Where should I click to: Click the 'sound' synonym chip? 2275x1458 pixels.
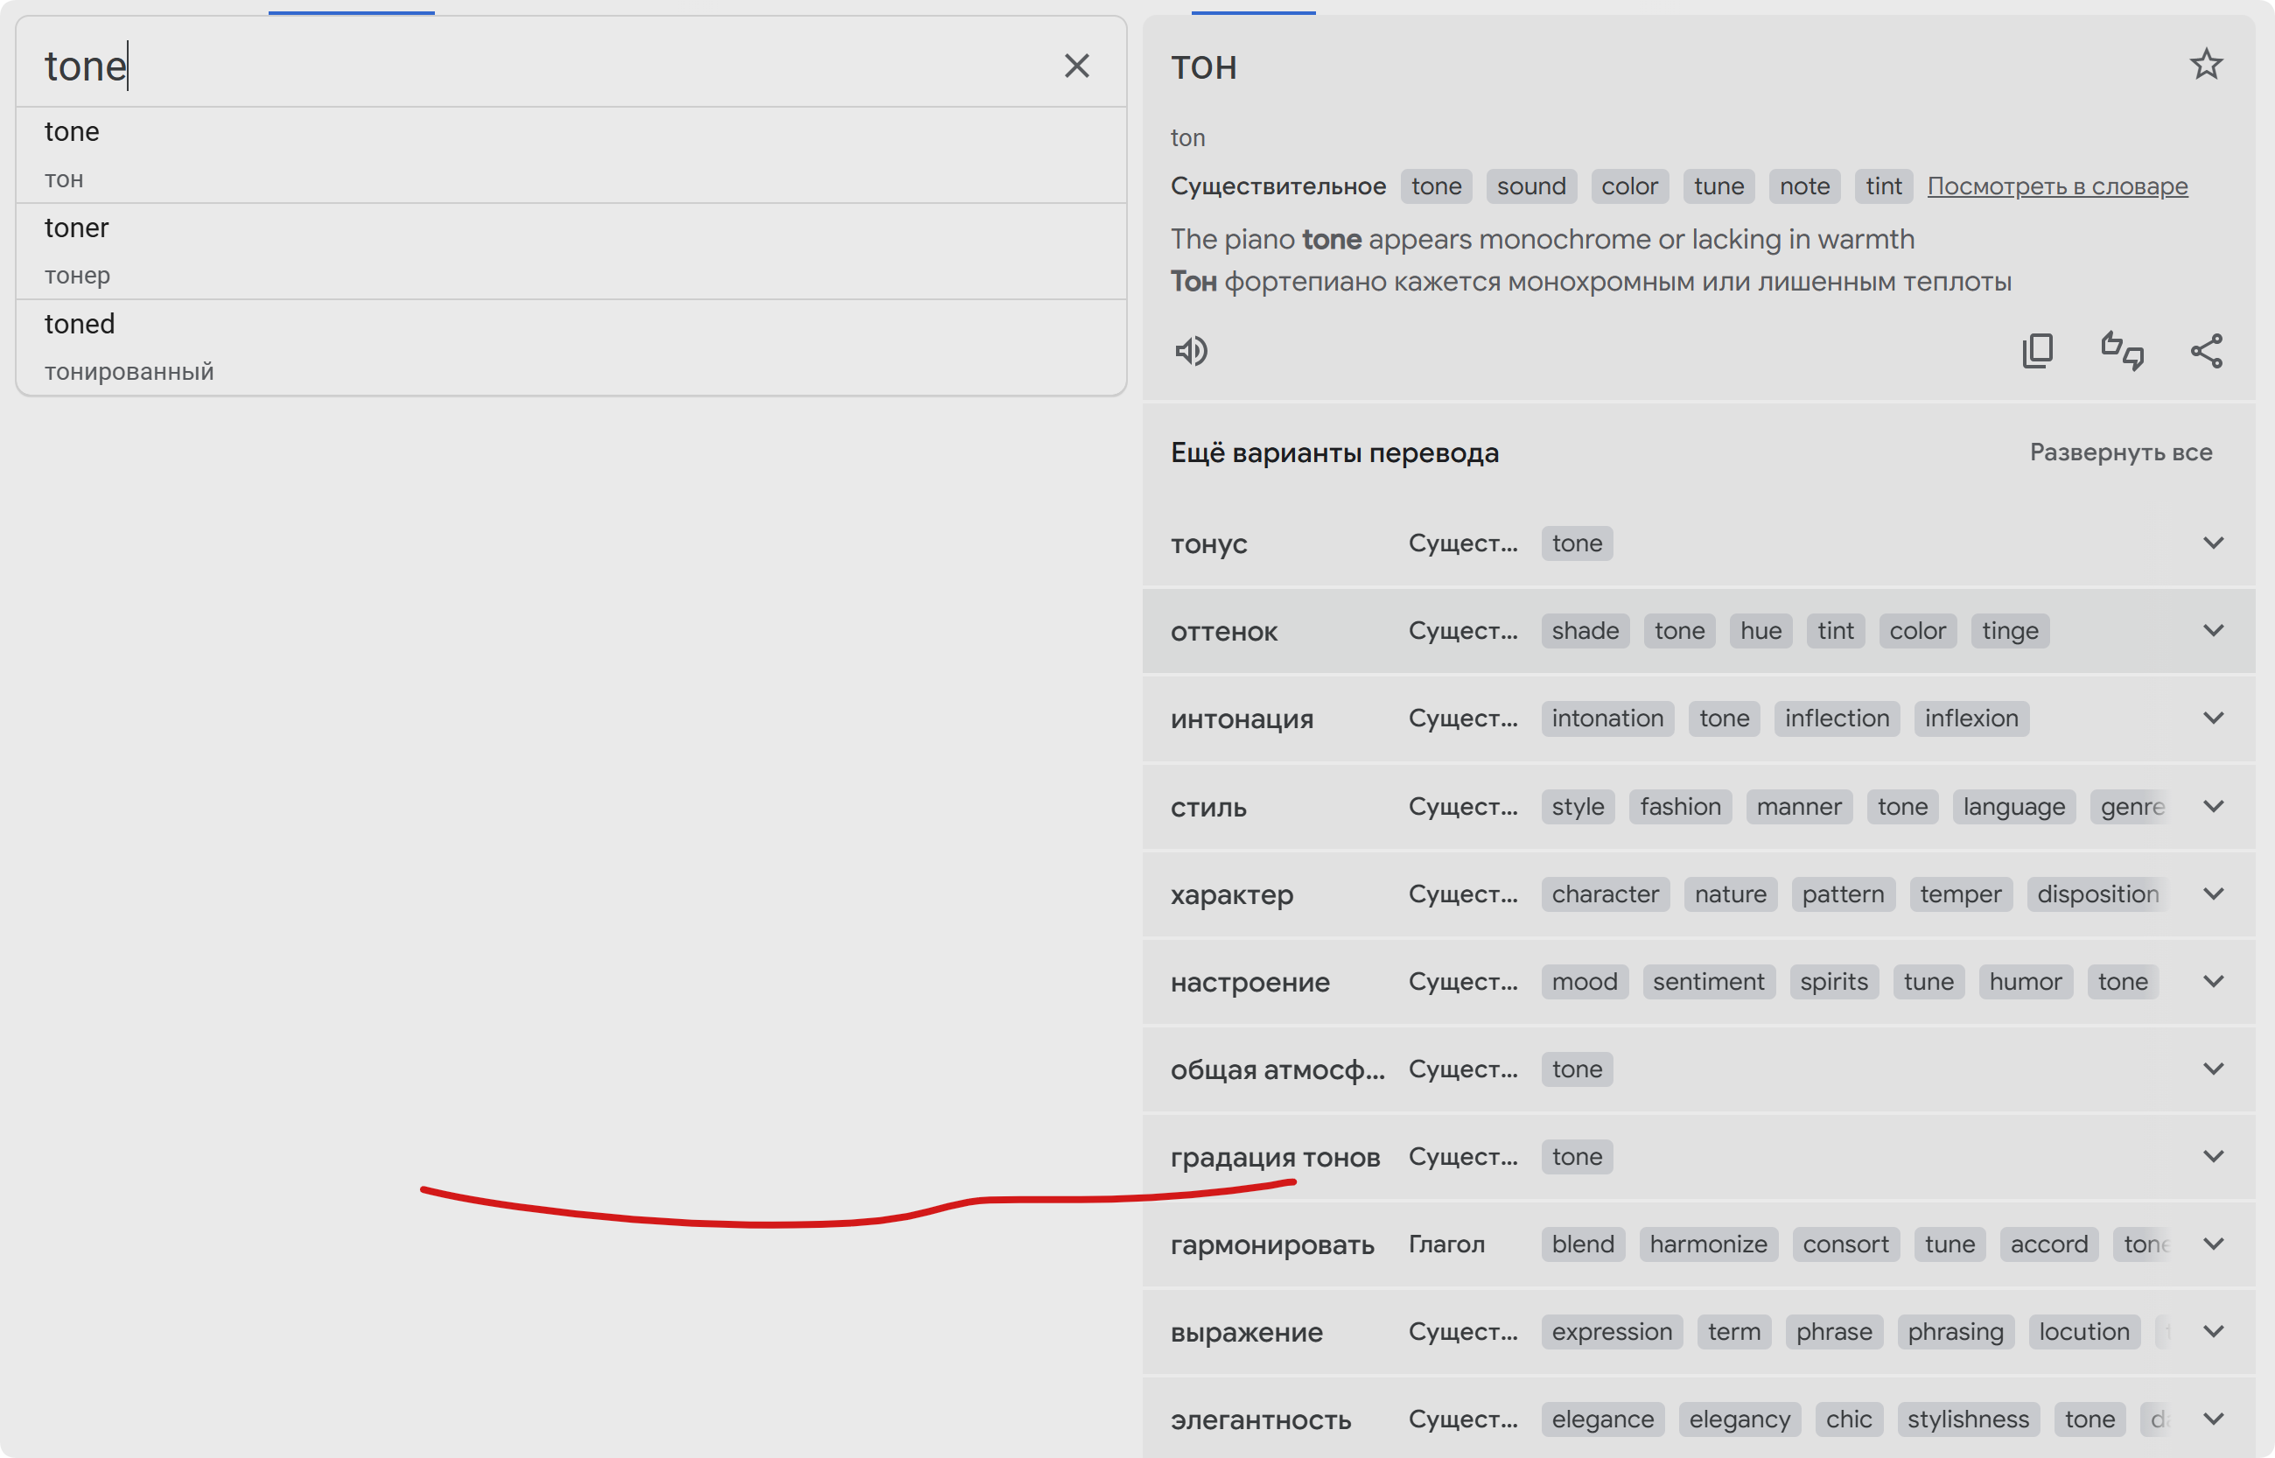1530,186
